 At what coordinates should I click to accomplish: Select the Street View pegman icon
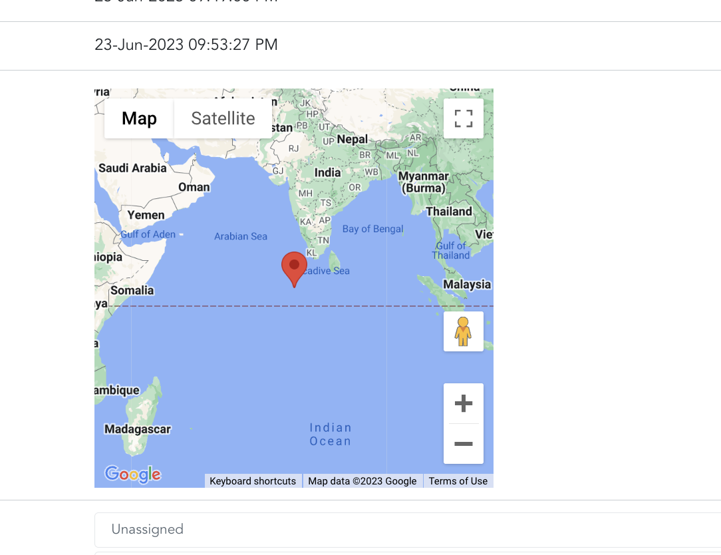tap(464, 331)
